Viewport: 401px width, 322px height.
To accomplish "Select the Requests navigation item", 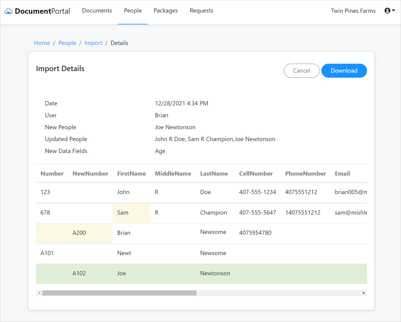I will coord(201,10).
